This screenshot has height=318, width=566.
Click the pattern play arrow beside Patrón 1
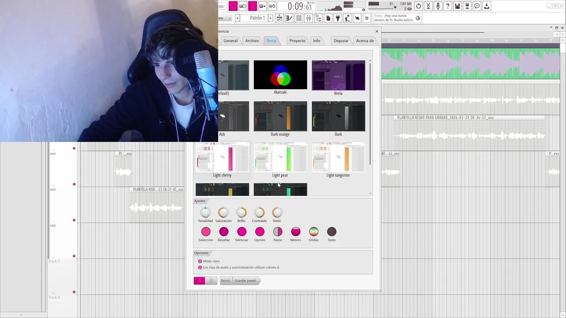pyautogui.click(x=237, y=18)
